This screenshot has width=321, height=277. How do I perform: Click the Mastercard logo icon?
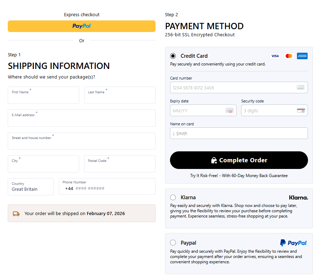[x=289, y=56]
